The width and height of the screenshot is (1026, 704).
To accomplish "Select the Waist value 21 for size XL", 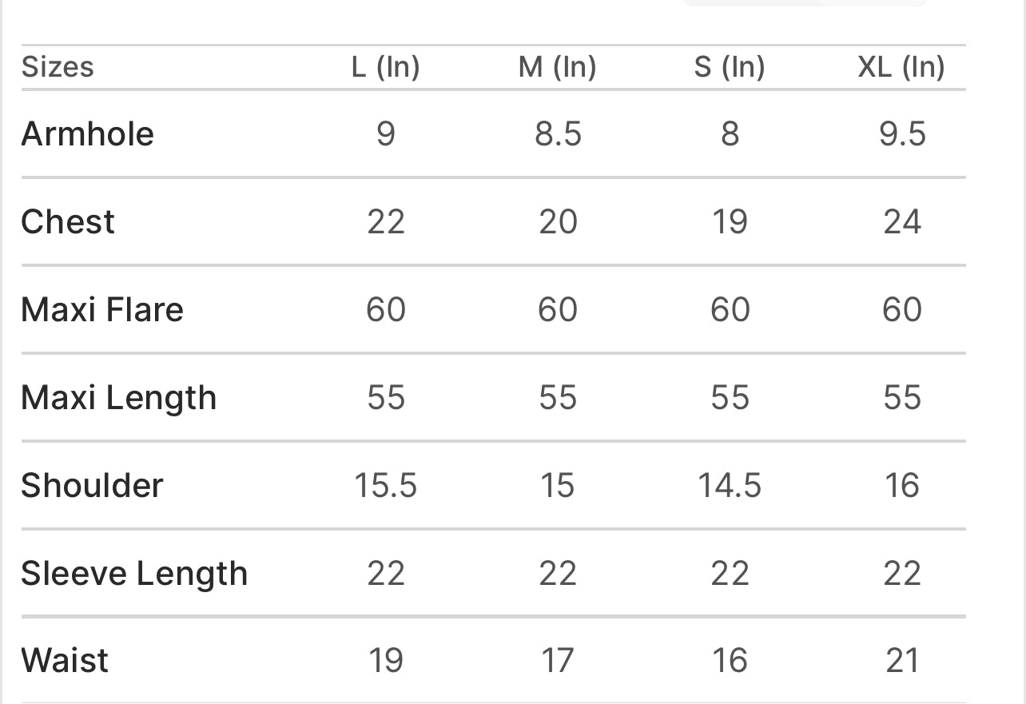I will tap(902, 661).
